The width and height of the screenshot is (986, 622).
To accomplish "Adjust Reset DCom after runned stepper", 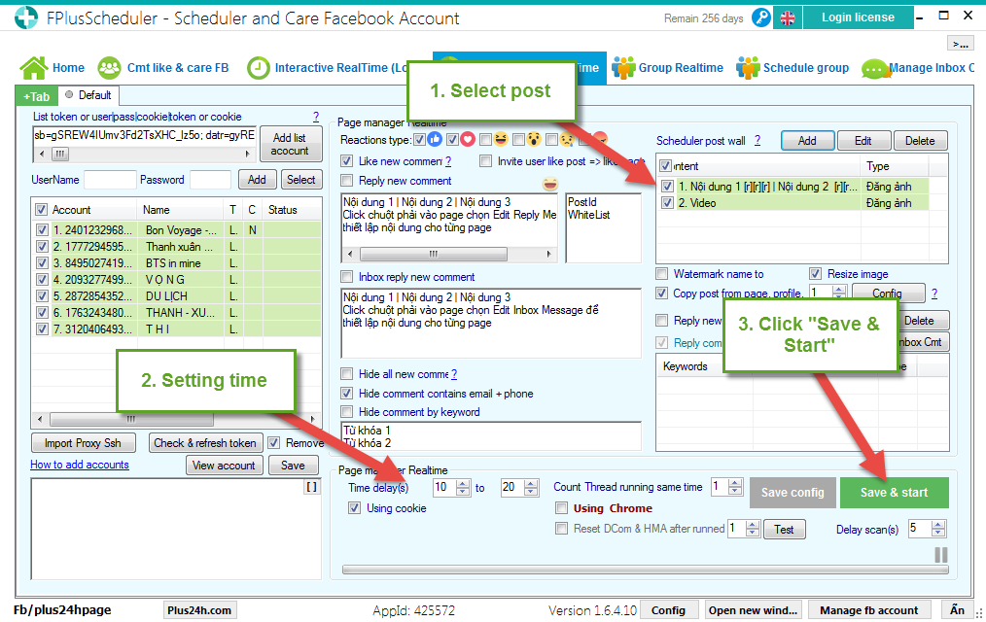I will point(753,529).
